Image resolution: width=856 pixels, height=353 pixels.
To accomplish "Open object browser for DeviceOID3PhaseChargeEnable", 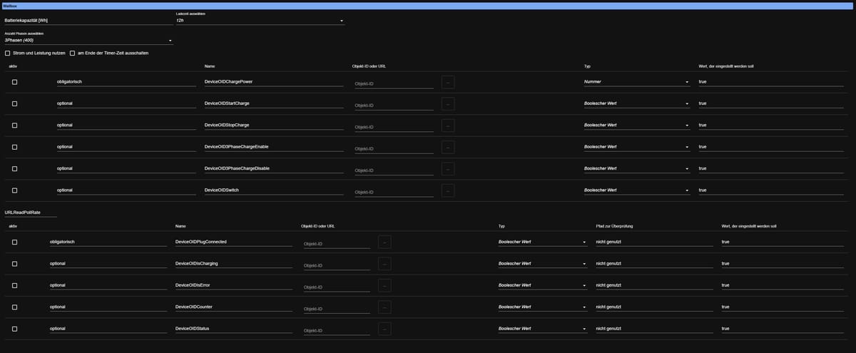I will [x=448, y=148].
